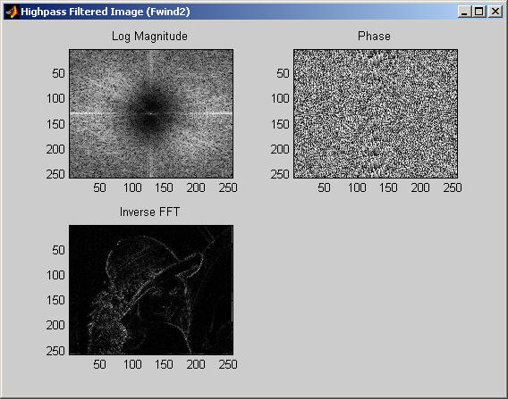Maximize the Highpass Filtered Image window
Image resolution: width=508 pixels, height=399 pixels.
(479, 12)
